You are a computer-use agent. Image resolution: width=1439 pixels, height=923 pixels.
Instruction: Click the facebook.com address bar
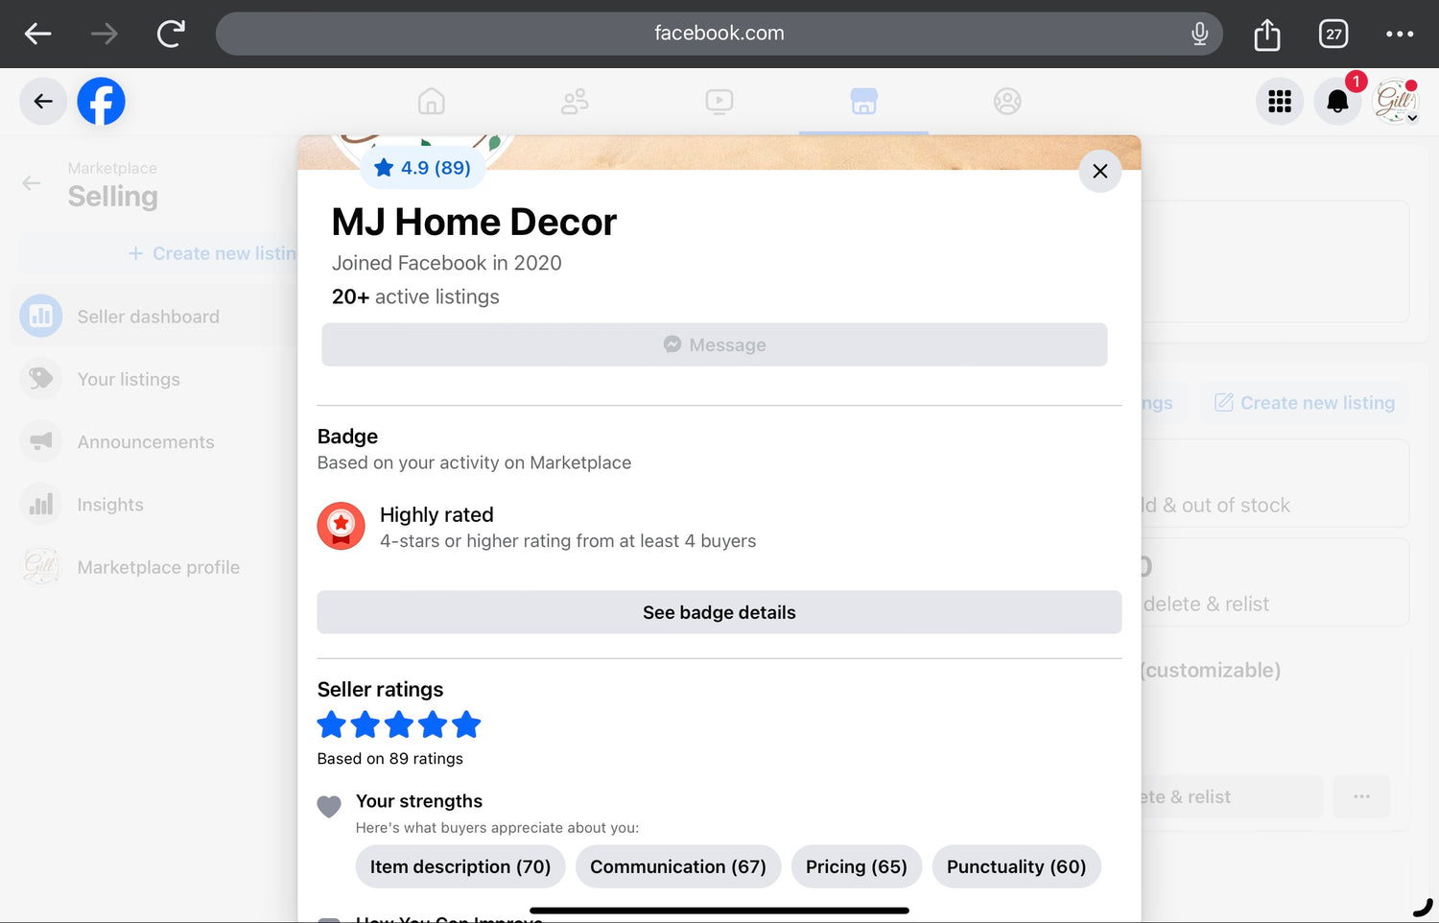[x=719, y=34]
